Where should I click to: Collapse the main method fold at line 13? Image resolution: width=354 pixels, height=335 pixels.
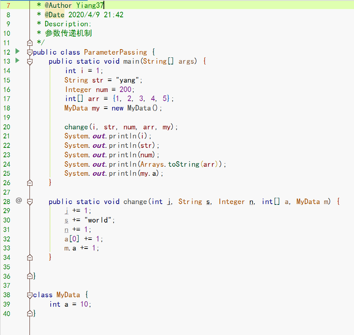pyautogui.click(x=30, y=62)
